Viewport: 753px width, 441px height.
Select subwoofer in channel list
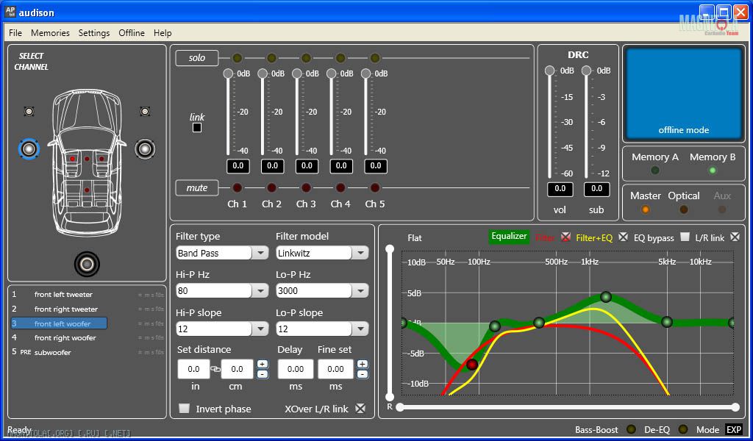(52, 352)
